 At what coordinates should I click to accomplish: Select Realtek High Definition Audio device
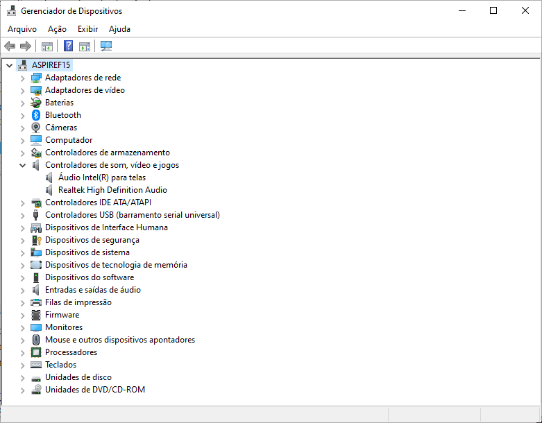click(x=112, y=190)
